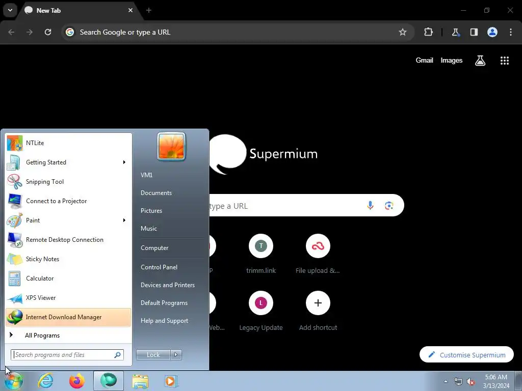Image resolution: width=522 pixels, height=391 pixels.
Task: Open Internet Explorer from taskbar
Action: click(45, 381)
